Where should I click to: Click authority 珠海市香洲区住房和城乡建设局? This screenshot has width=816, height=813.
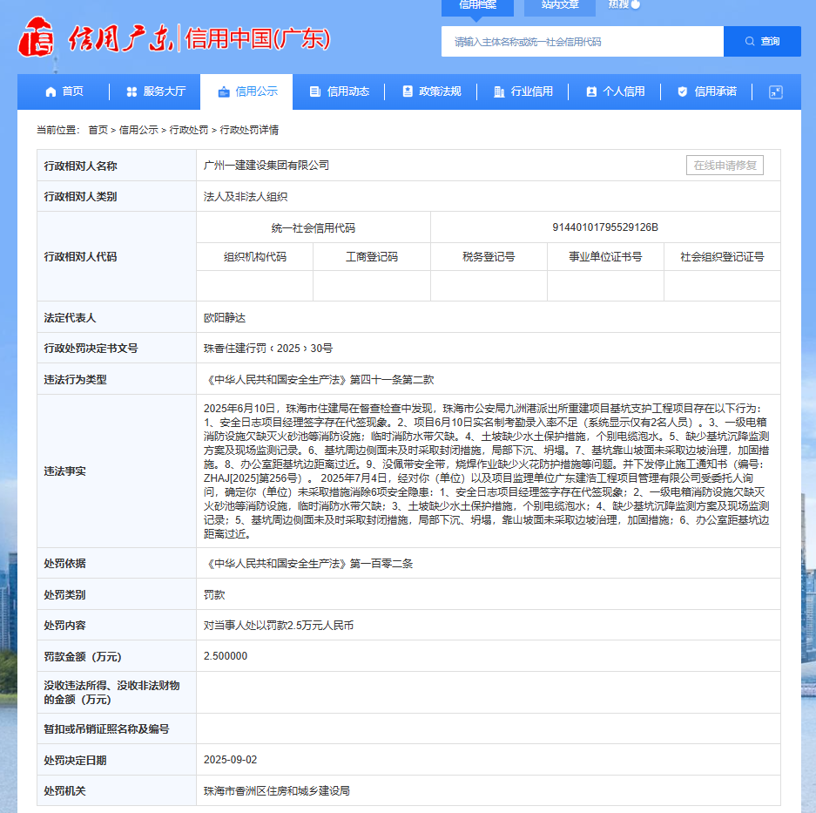click(x=277, y=791)
